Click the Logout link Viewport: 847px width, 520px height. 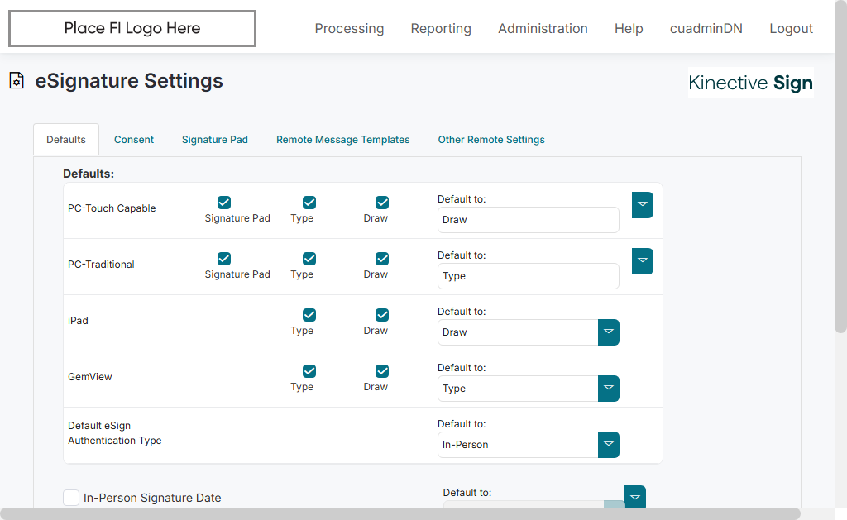(x=791, y=29)
